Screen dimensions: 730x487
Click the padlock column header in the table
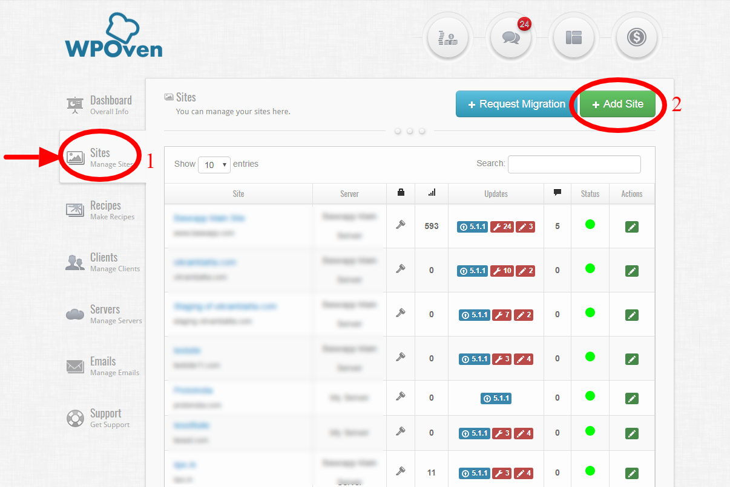400,192
